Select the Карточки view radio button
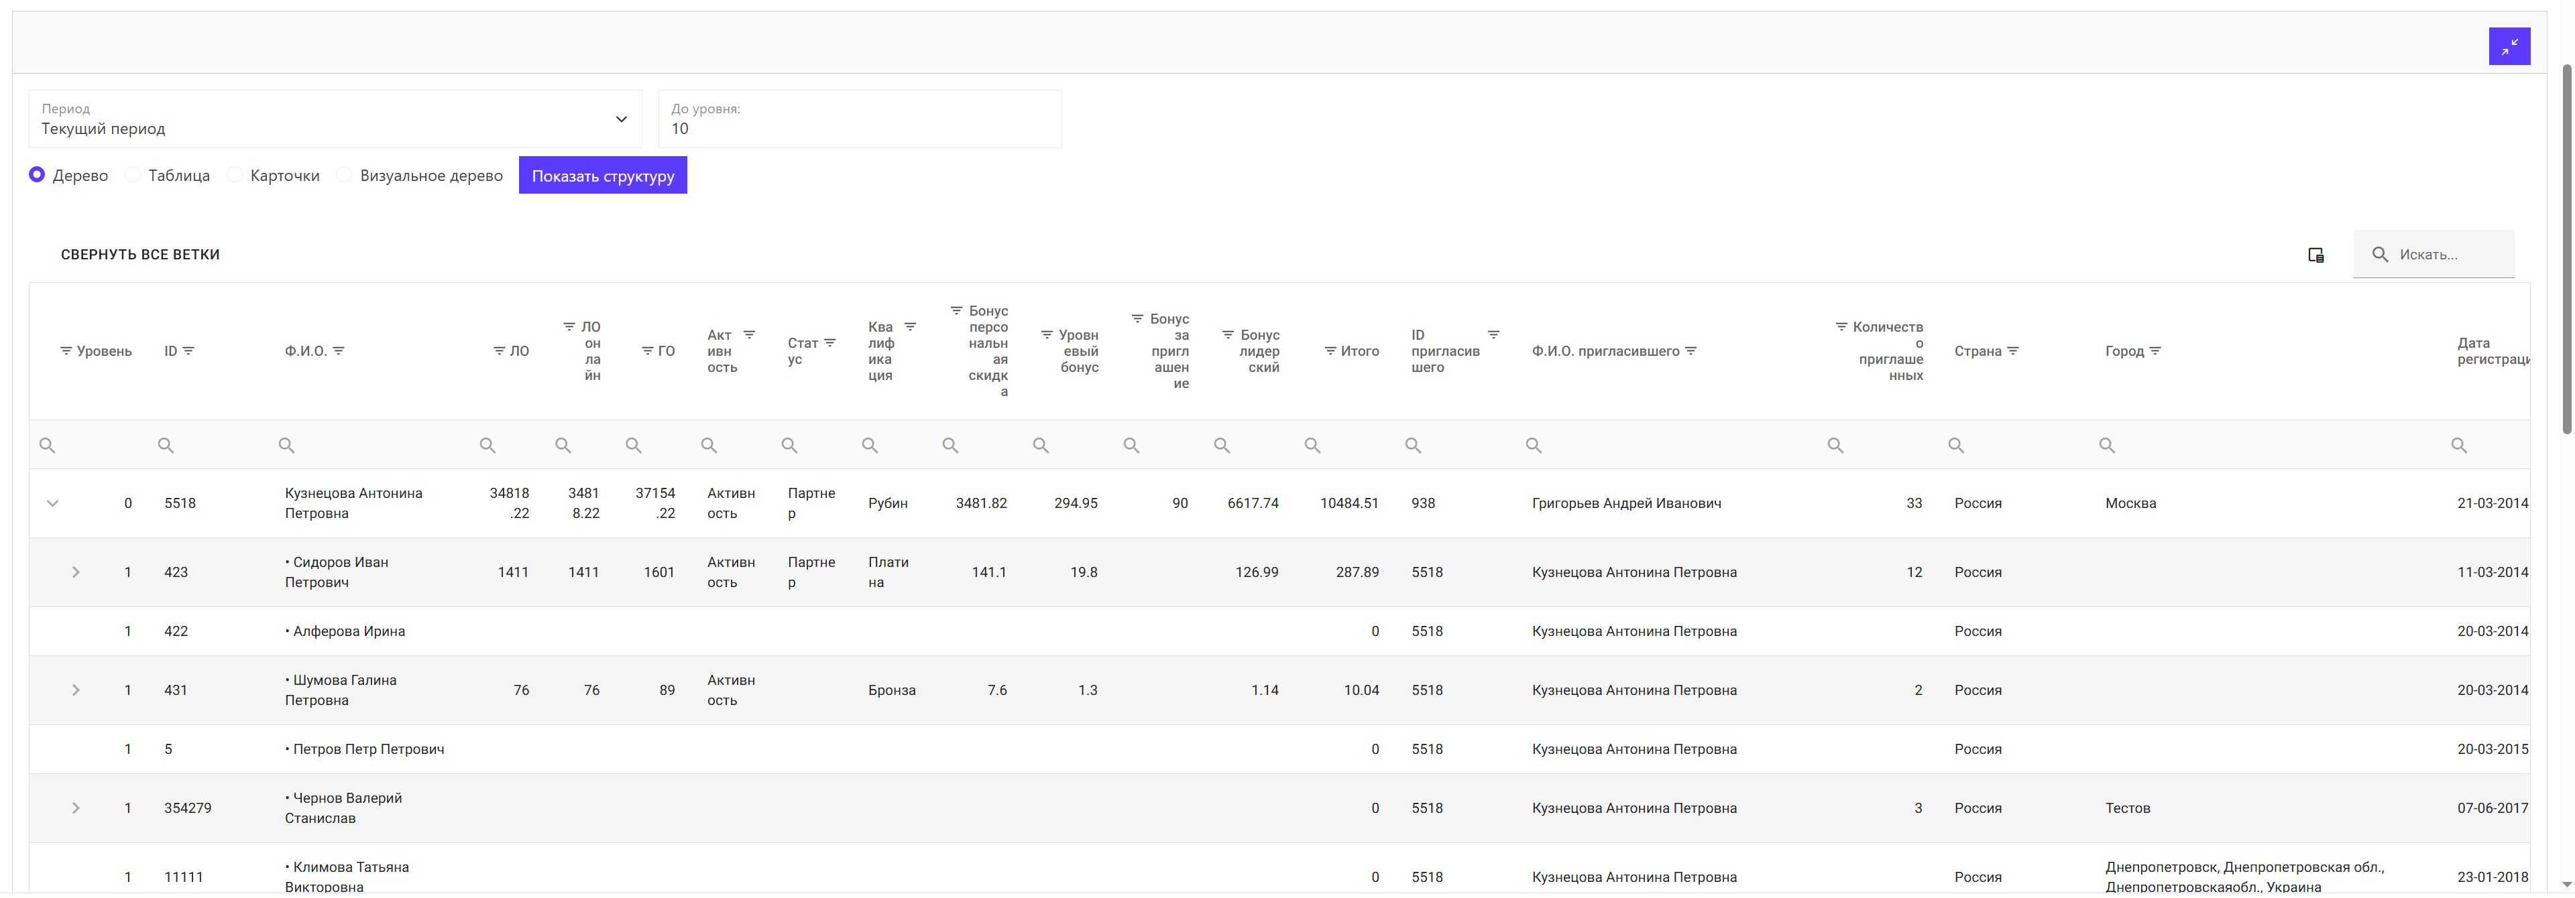The image size is (2575, 898). tap(235, 175)
